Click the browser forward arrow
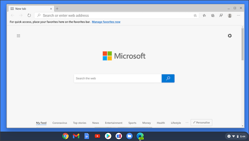This screenshot has height=141, width=249. pyautogui.click(x=21, y=15)
